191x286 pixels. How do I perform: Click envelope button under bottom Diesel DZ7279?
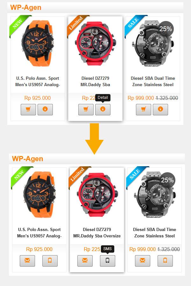85,261
